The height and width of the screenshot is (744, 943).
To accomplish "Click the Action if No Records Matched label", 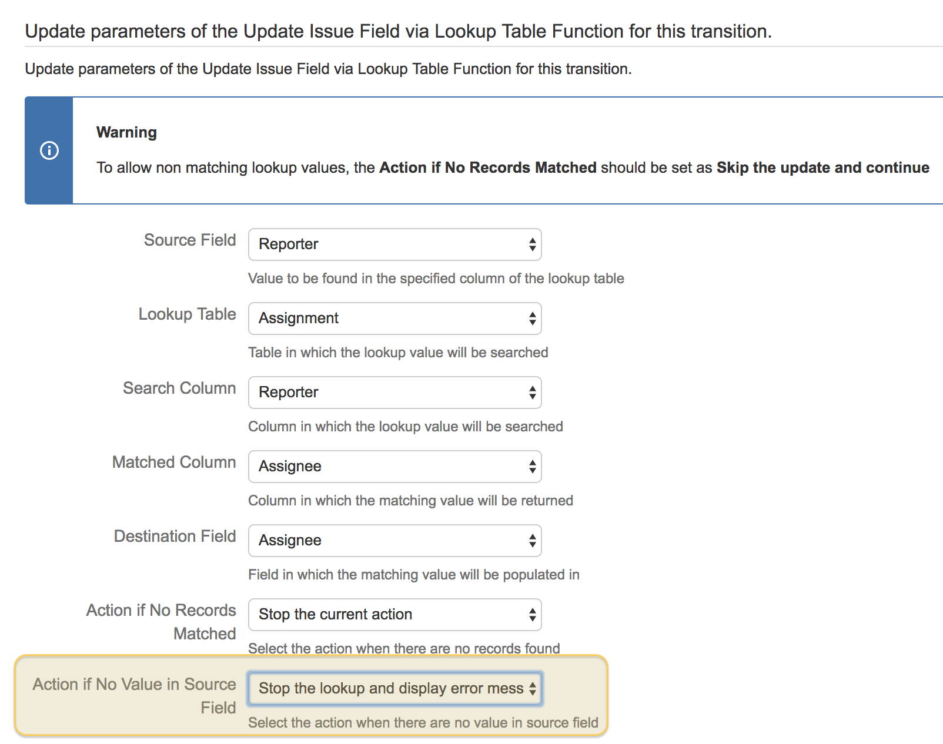I will point(160,621).
